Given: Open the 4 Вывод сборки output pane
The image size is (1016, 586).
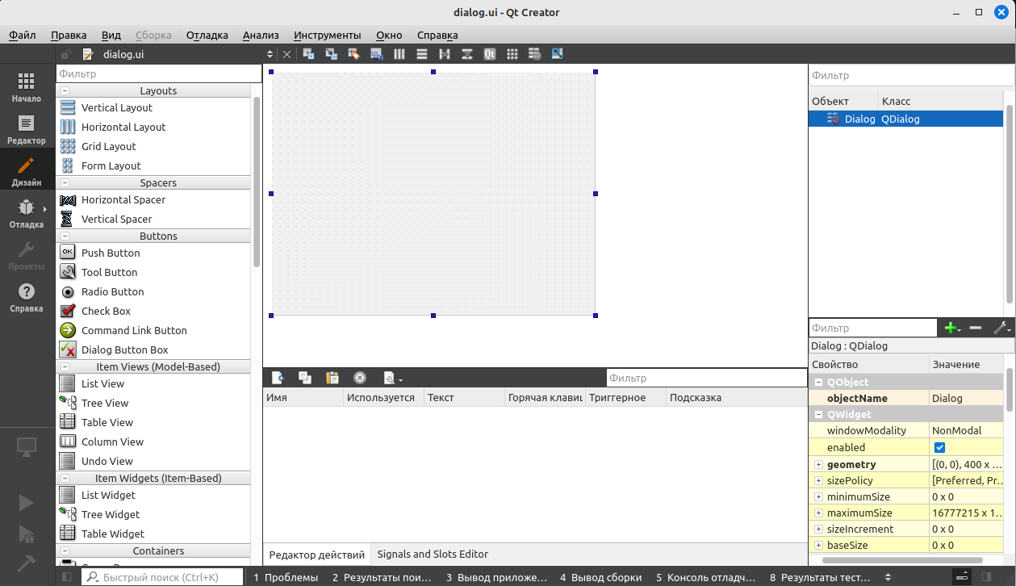Looking at the screenshot, I should [601, 577].
